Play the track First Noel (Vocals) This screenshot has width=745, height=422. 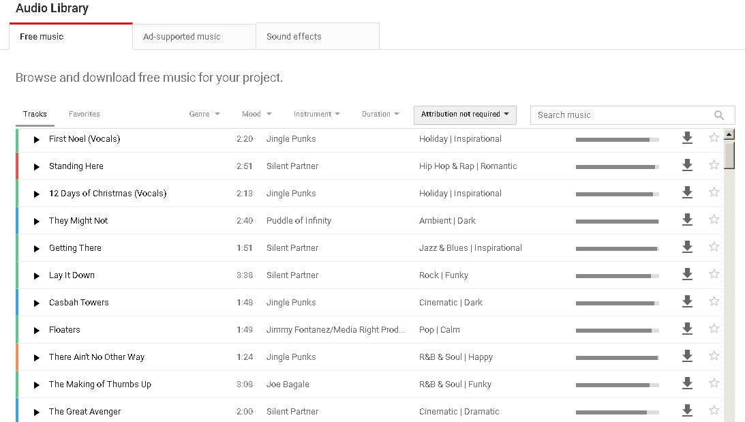[36, 138]
